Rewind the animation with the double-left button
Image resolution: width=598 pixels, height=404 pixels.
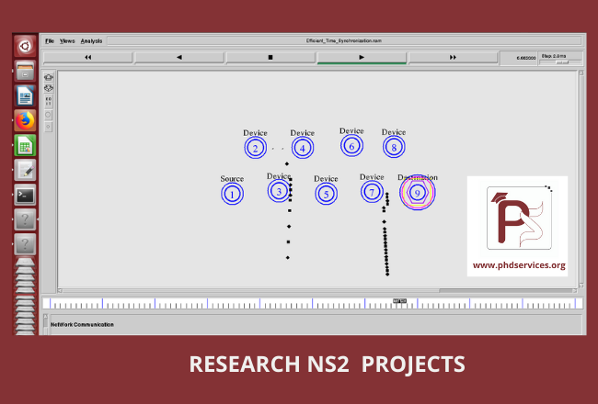coord(87,57)
